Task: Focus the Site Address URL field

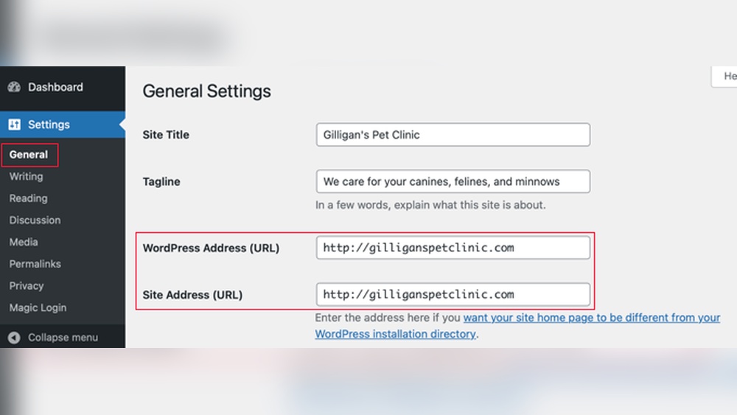Action: pos(453,294)
